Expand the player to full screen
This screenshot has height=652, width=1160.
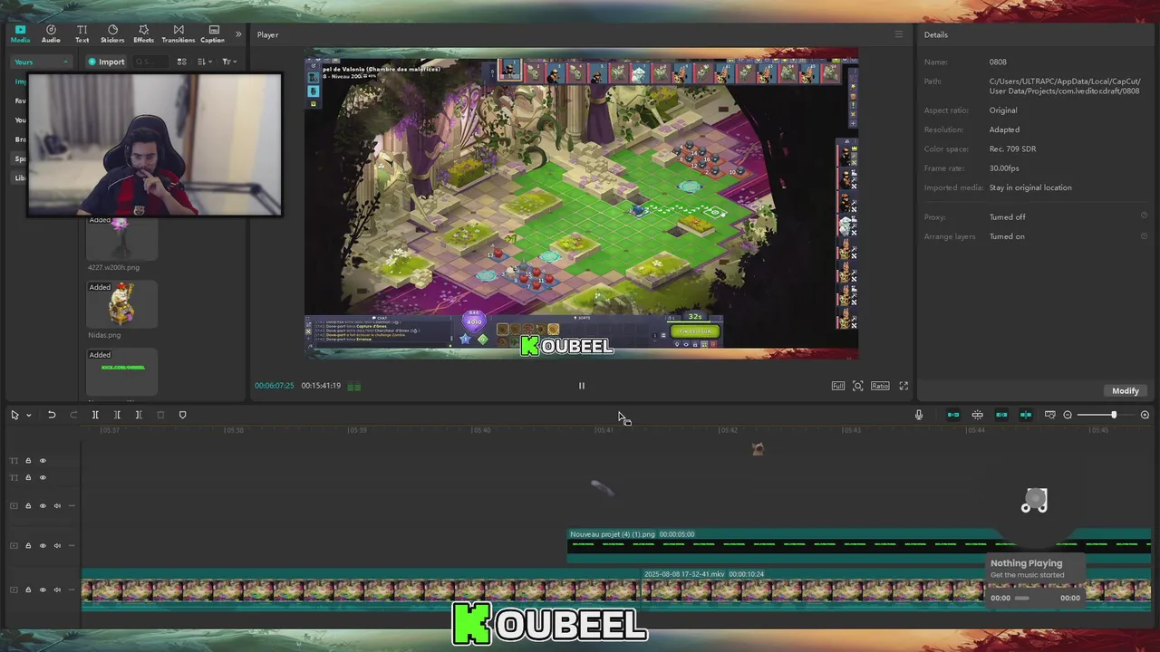904,386
